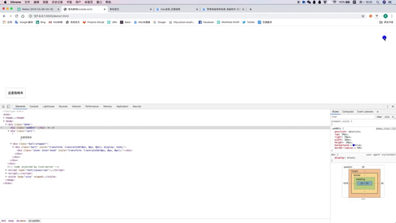Switch to DevTools Application tab
Screen dimensions: 396x223
(122, 106)
